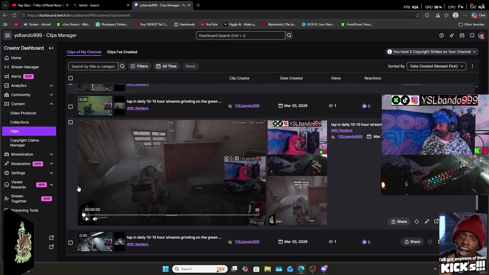This screenshot has height=275, width=489.
Task: Open the first 0:30 clip thumbnail
Action: [95, 106]
